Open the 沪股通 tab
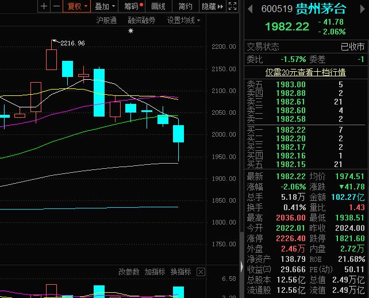 (x=106, y=21)
